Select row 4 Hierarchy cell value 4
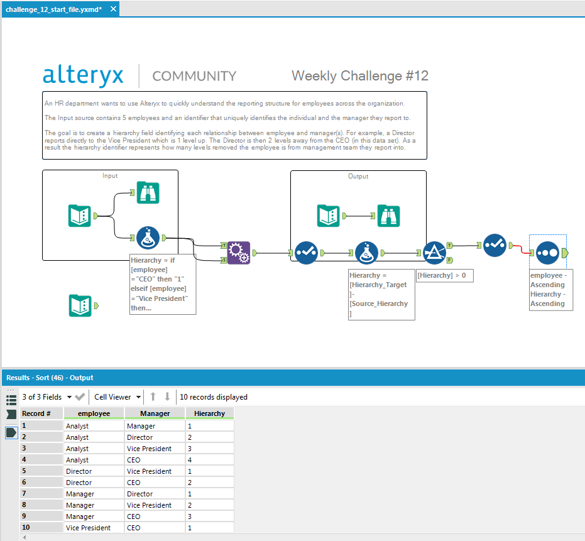This screenshot has height=541, width=585. click(x=210, y=460)
